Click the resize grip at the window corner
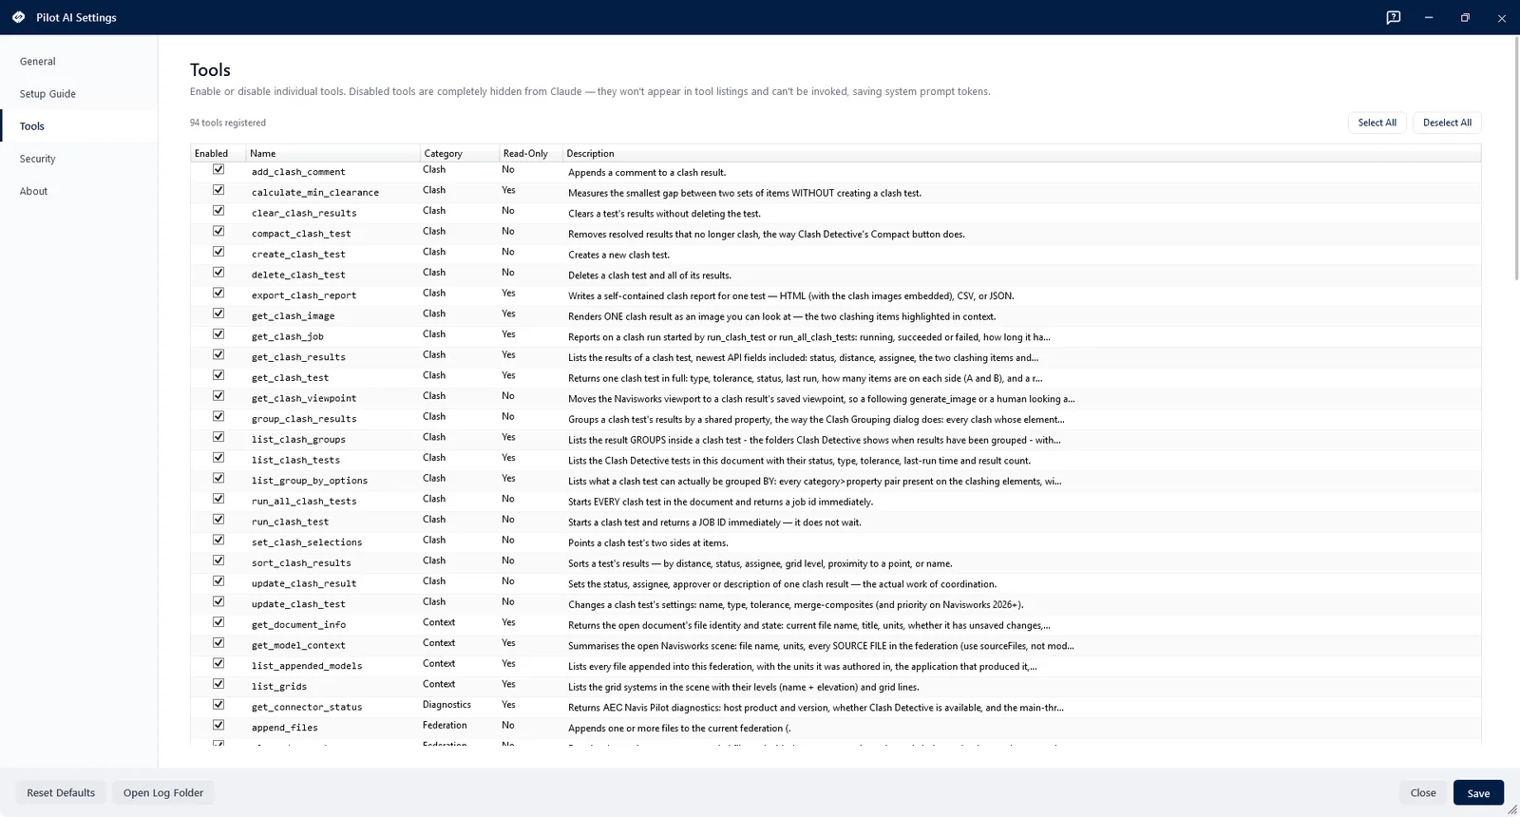 point(1512,809)
